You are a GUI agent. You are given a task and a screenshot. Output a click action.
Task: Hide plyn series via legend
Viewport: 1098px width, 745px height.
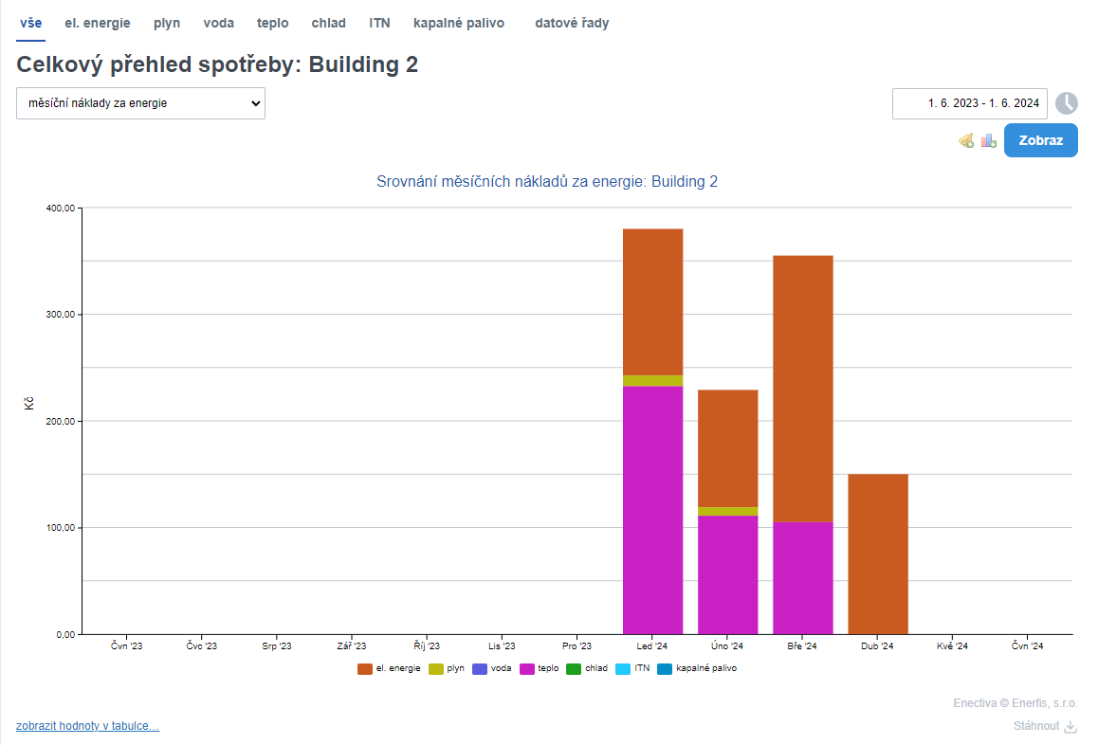447,668
